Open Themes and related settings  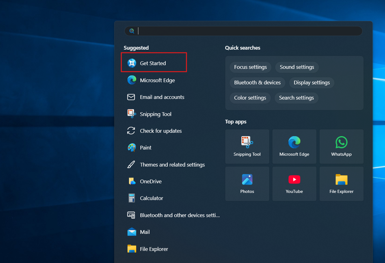(x=172, y=165)
